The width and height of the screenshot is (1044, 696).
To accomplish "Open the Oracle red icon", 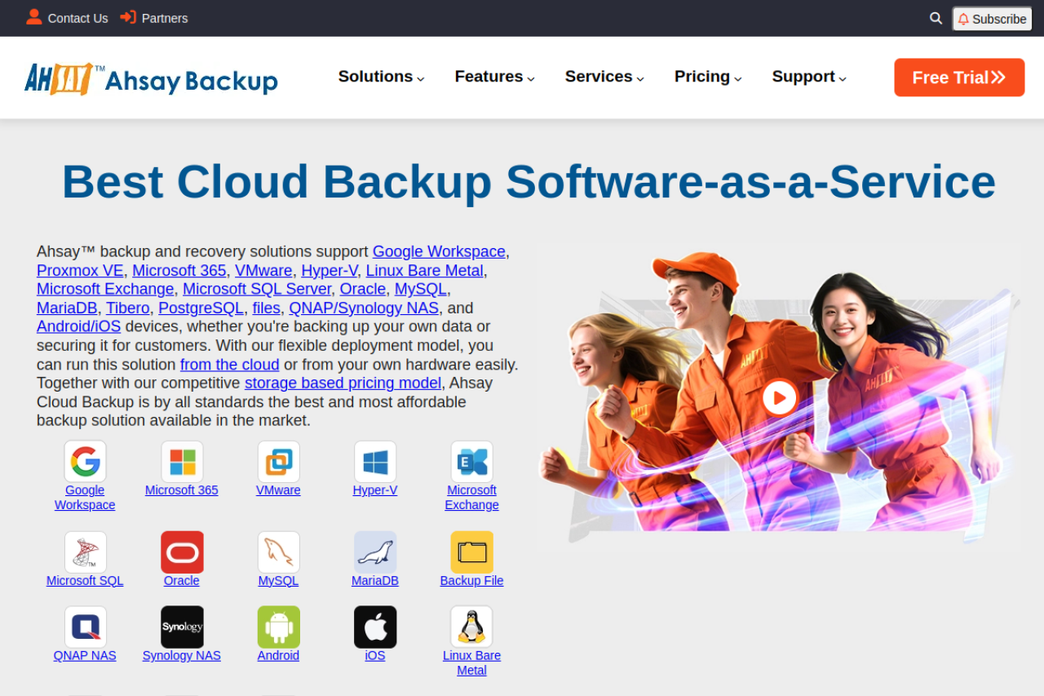I will coord(182,552).
